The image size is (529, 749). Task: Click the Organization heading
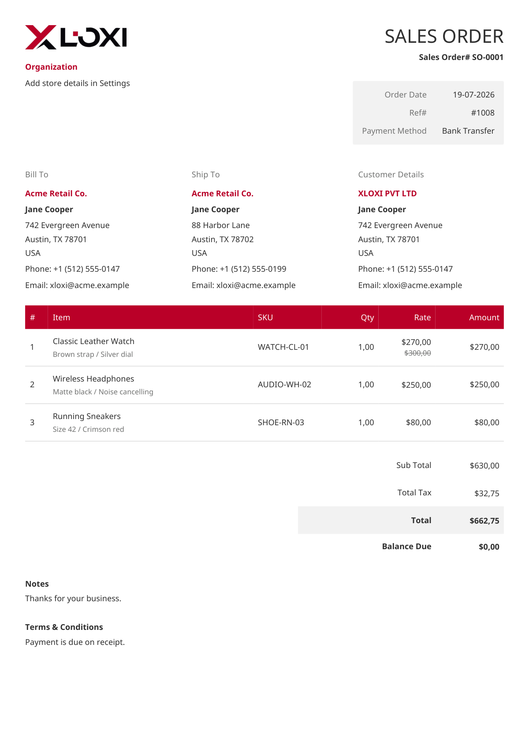[x=51, y=67]
